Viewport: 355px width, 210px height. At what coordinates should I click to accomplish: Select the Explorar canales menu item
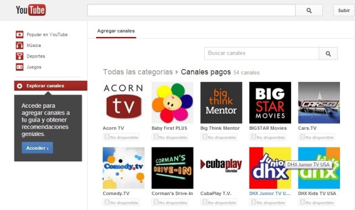click(50, 86)
